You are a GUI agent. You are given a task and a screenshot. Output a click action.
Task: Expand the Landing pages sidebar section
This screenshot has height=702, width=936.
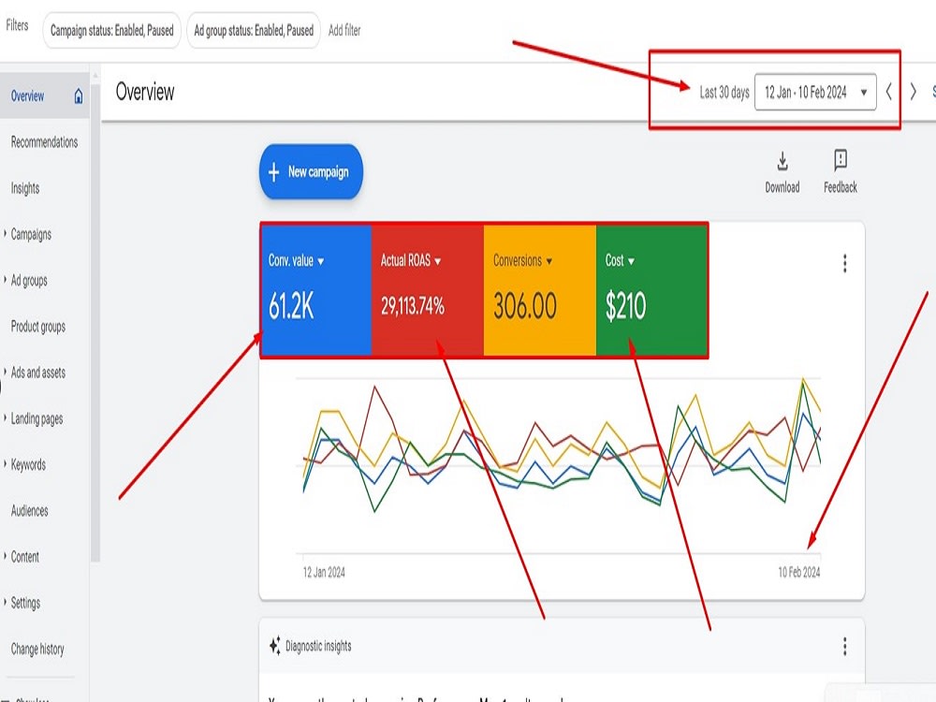click(5, 417)
